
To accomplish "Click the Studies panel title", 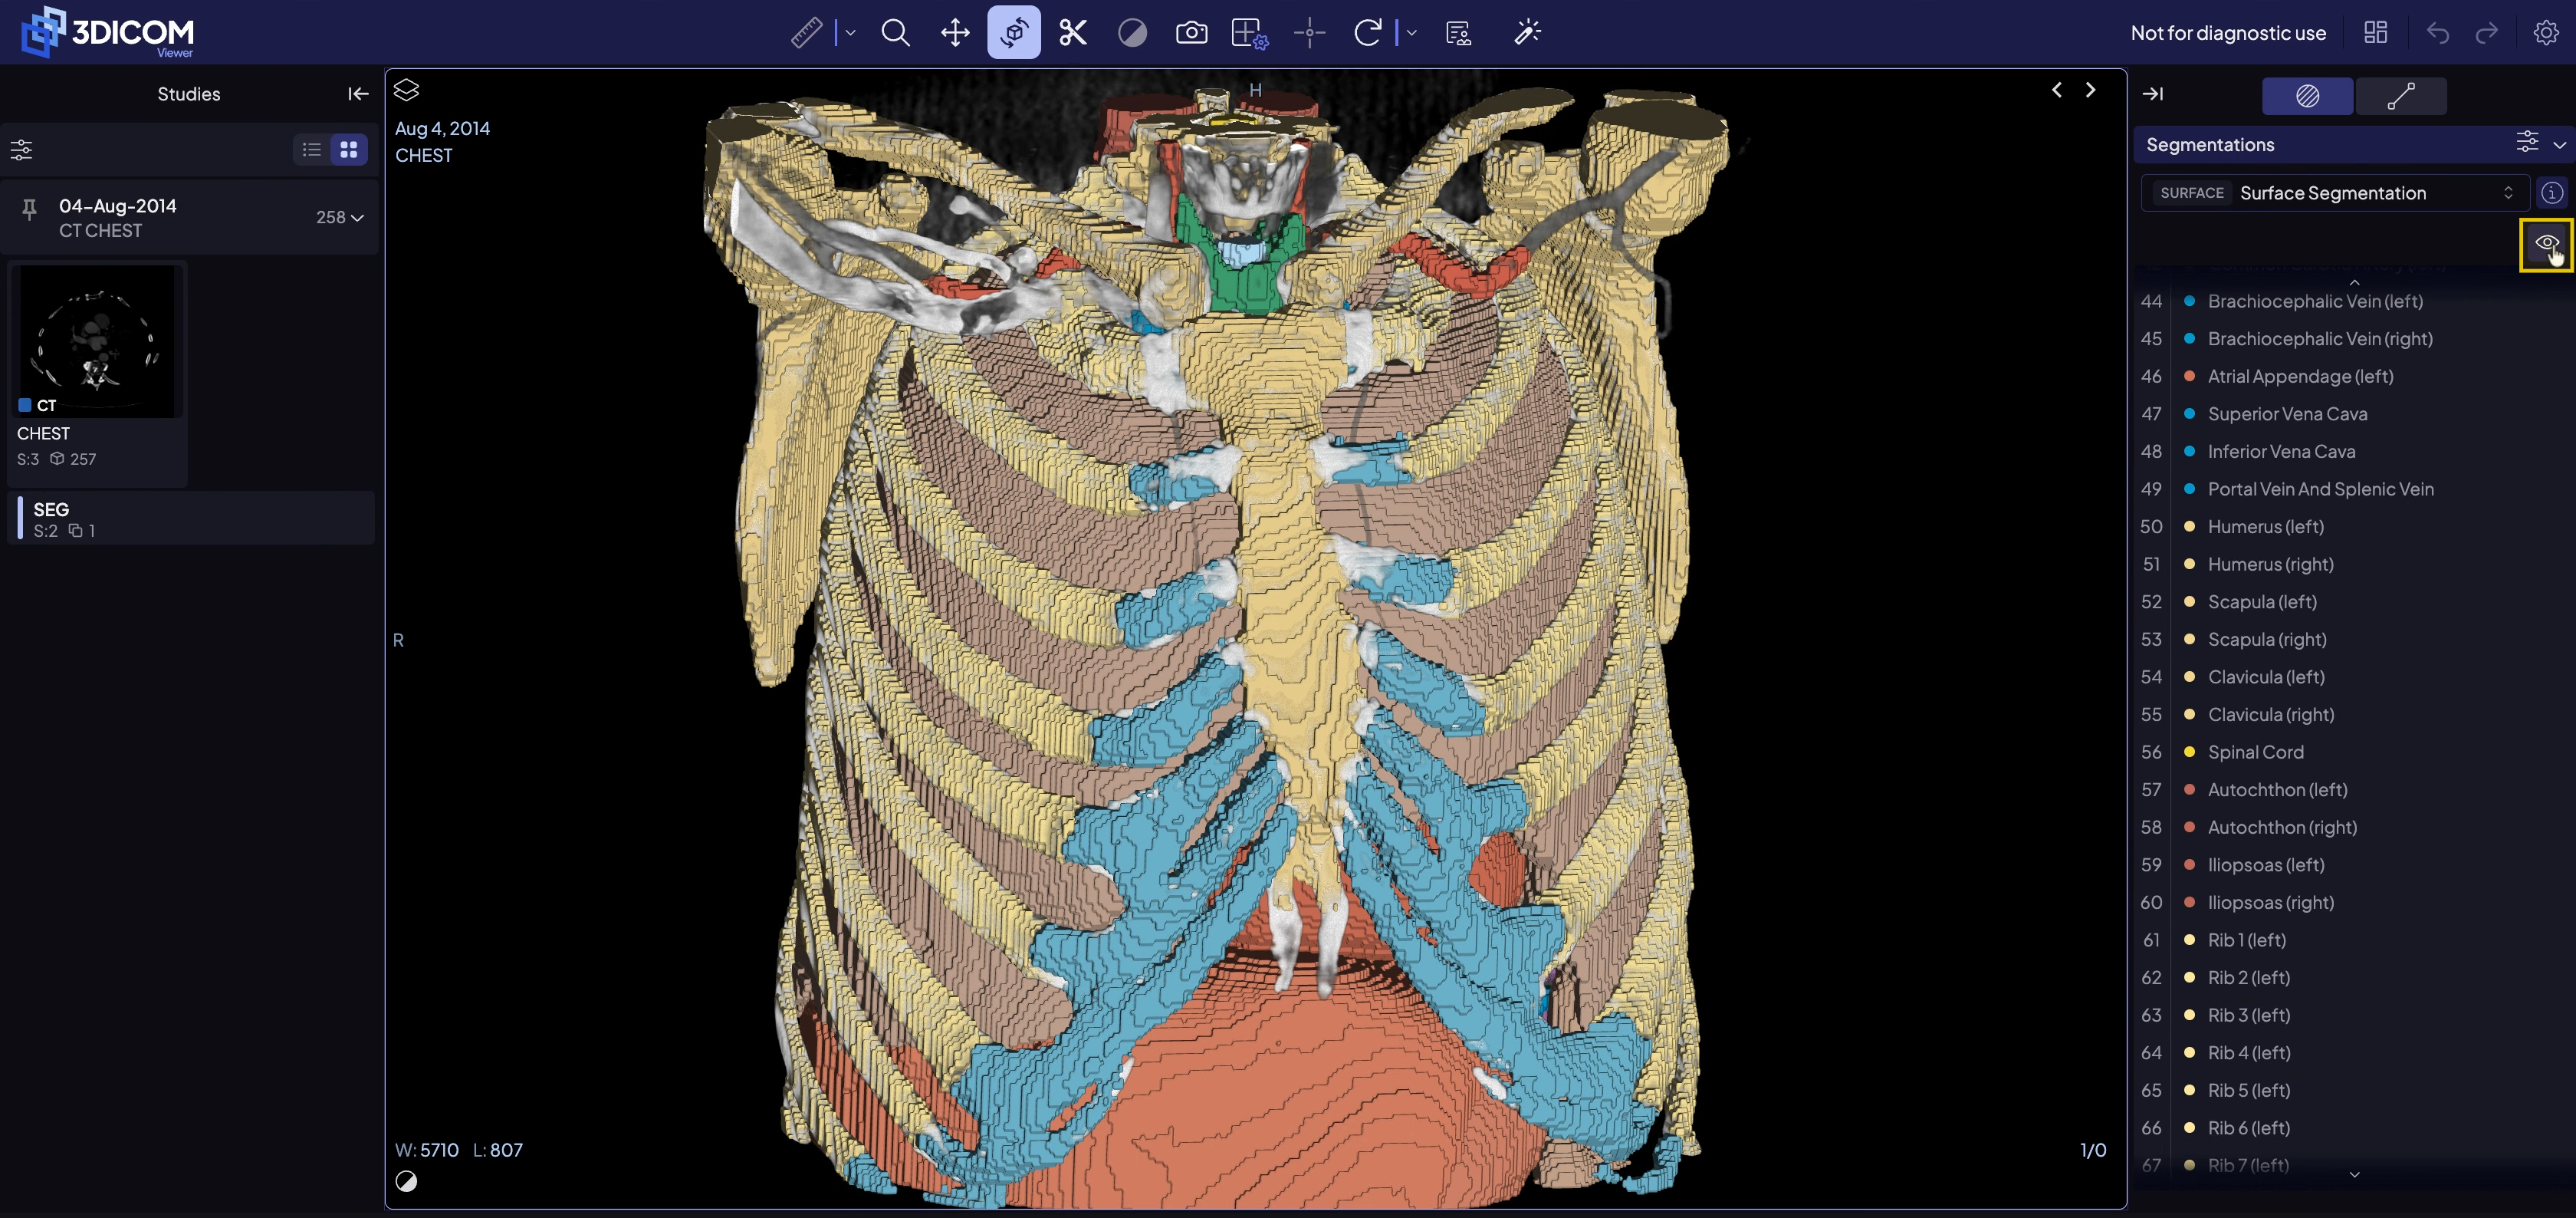I will (188, 94).
